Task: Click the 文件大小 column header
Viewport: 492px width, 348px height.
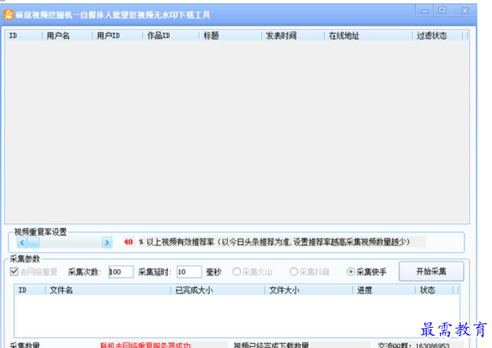Action: (x=309, y=290)
